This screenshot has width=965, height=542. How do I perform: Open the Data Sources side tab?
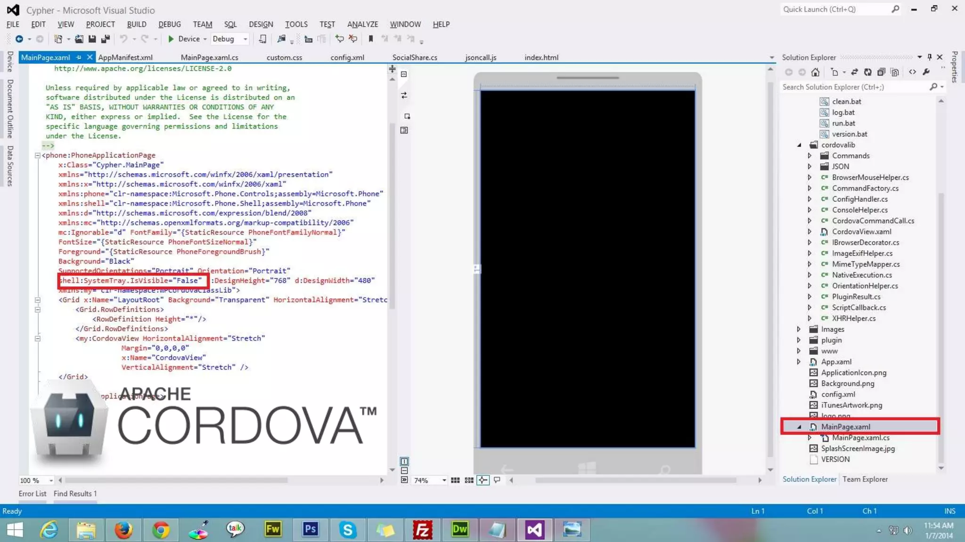click(10, 166)
